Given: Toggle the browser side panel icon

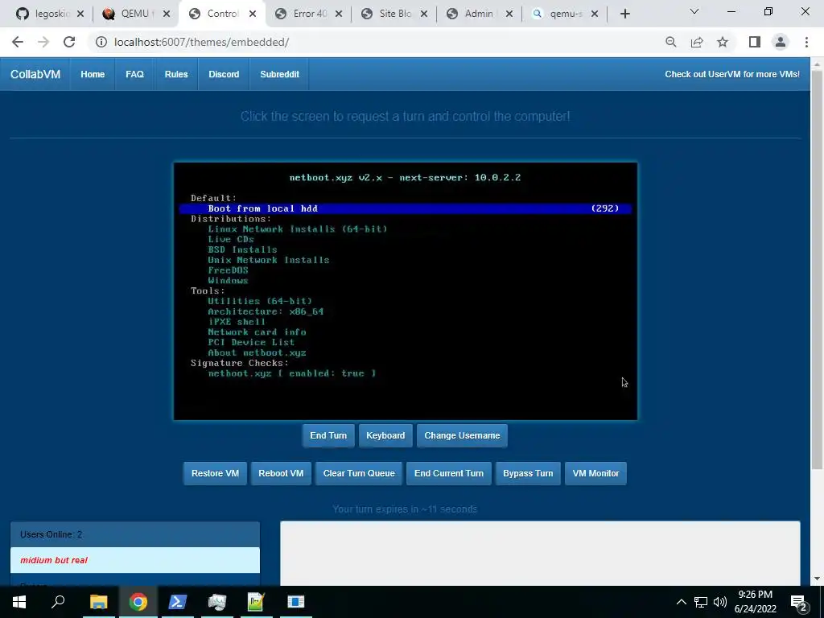Looking at the screenshot, I should pyautogui.click(x=755, y=42).
